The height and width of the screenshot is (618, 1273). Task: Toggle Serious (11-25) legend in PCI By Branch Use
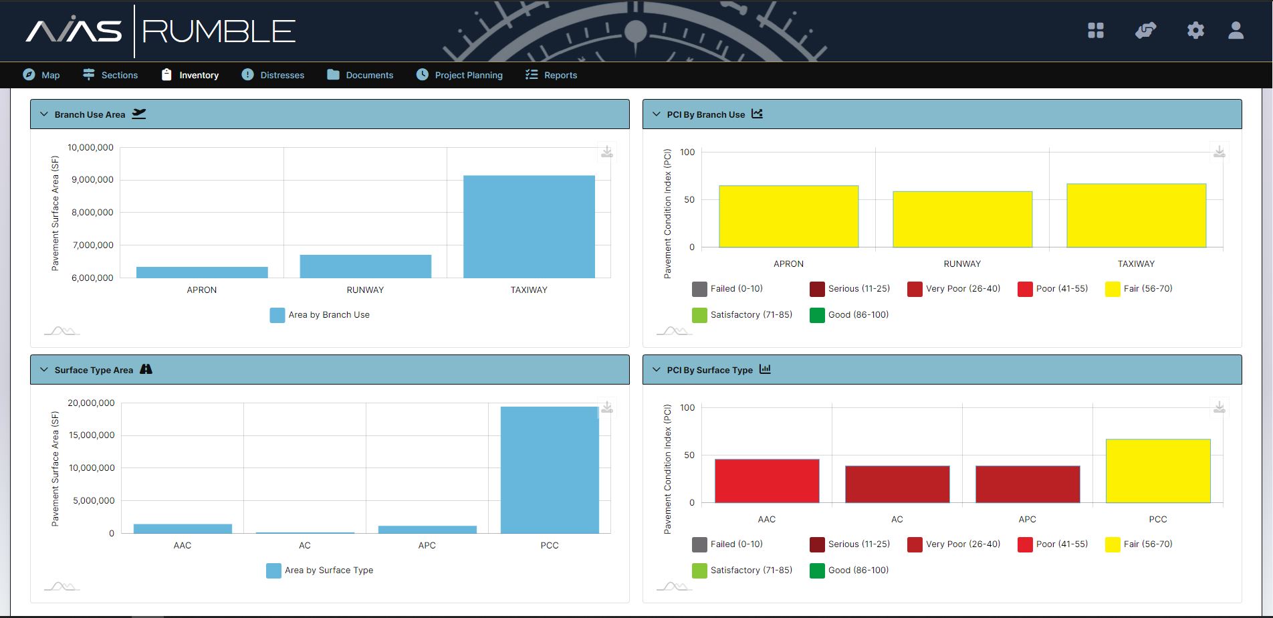[850, 289]
